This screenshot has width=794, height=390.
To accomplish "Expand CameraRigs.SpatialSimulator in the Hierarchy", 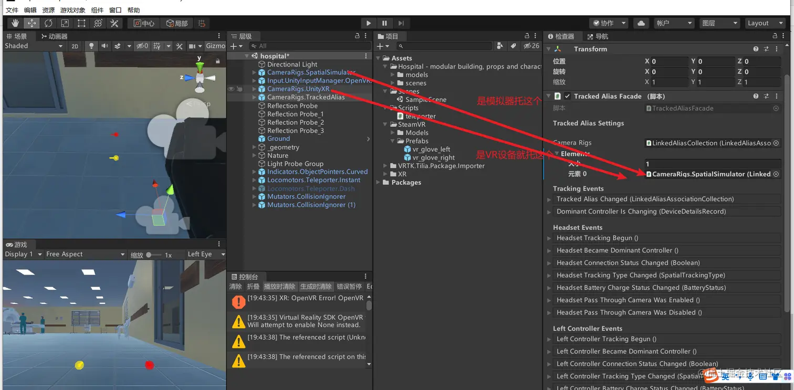I will coord(254,72).
